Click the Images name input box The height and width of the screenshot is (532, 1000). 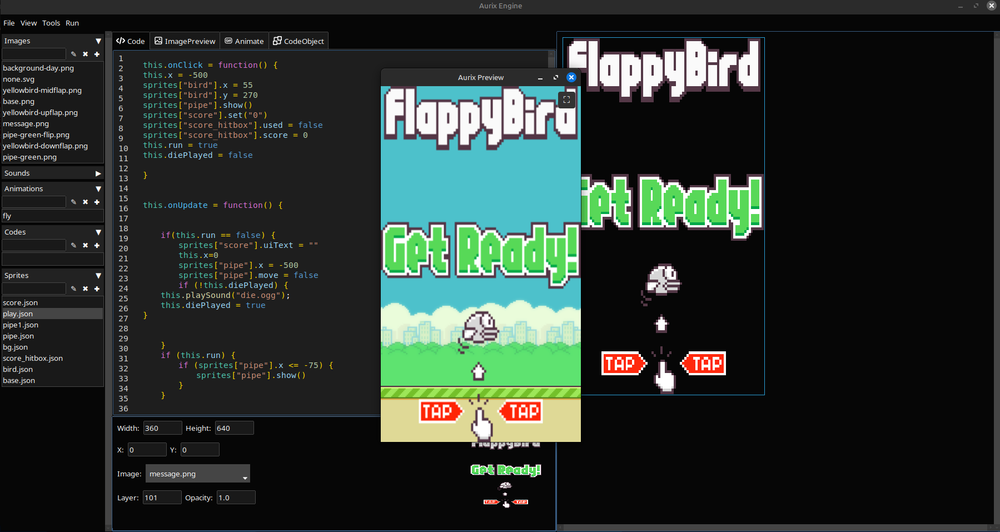coord(34,54)
